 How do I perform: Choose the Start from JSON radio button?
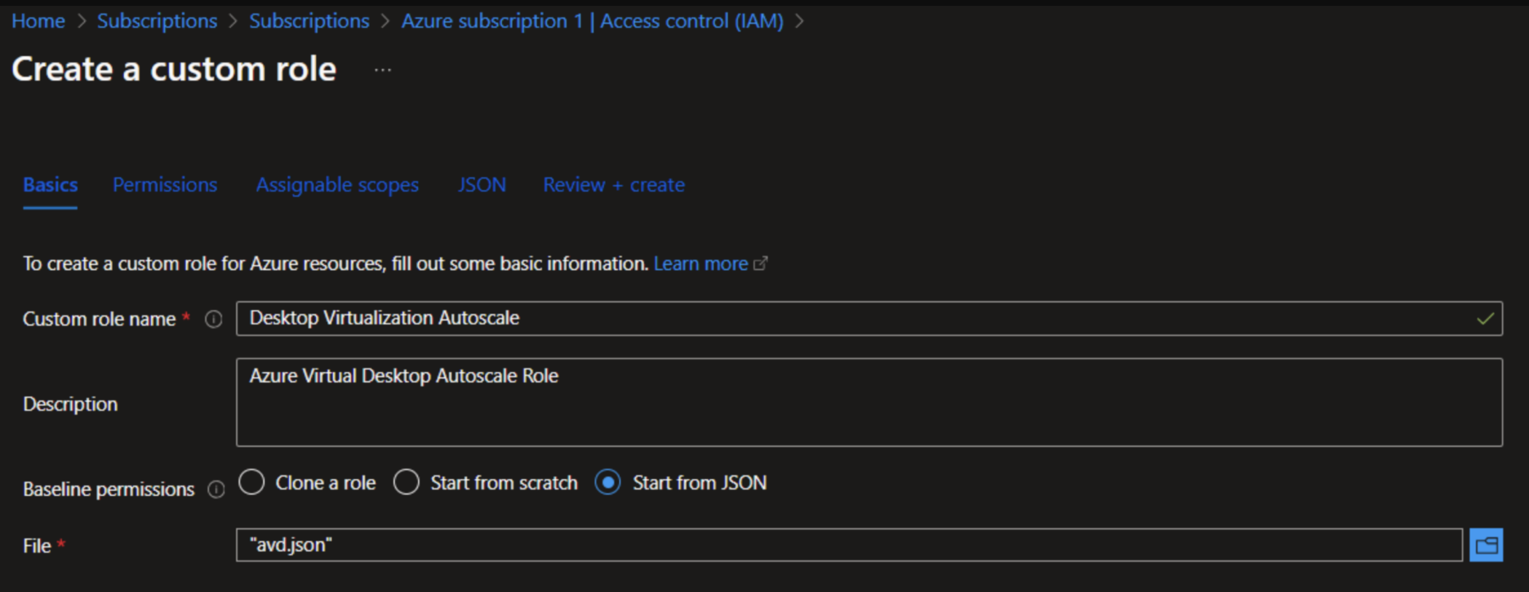(x=607, y=482)
